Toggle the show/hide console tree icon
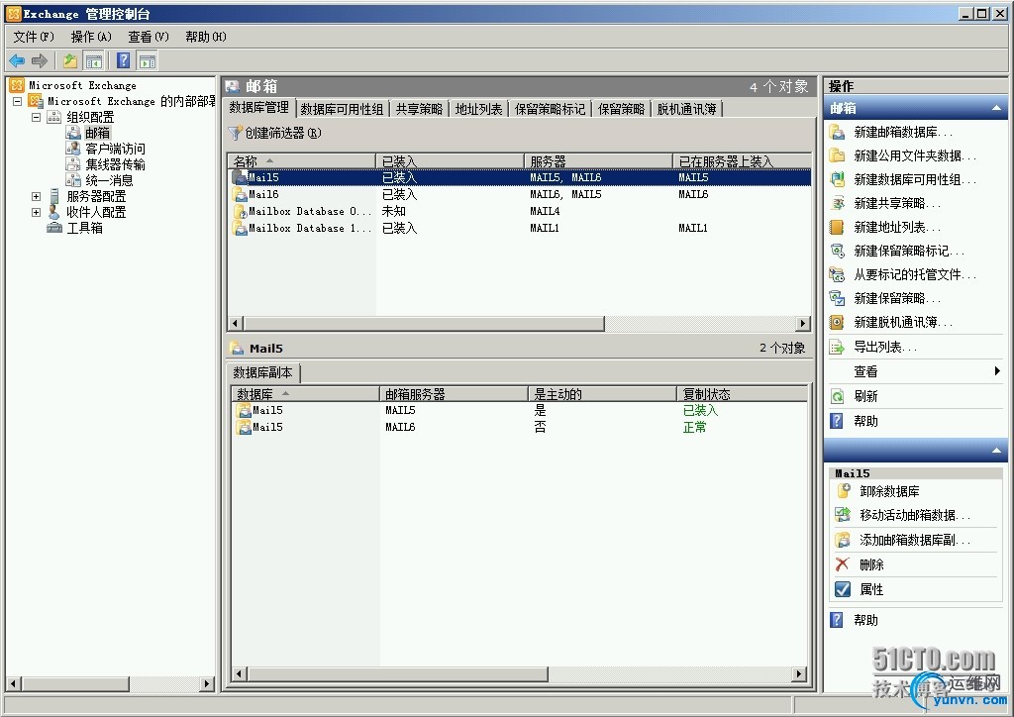This screenshot has height=717, width=1014. click(94, 61)
